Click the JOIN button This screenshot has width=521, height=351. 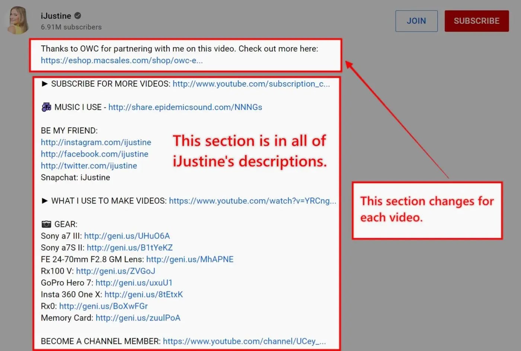tap(416, 21)
